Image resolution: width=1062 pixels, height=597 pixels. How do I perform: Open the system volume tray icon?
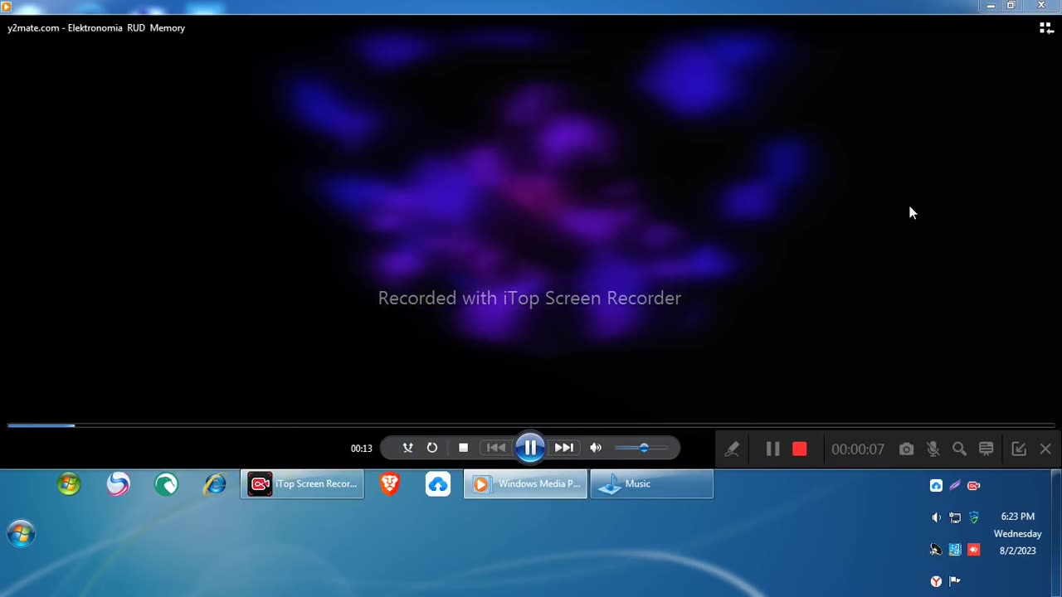[x=936, y=517]
